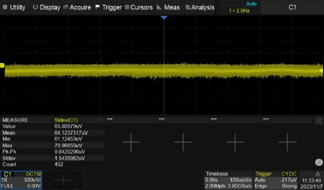This screenshot has width=324, height=190.
Task: Add a measurement in the third slot plus
Action: [183, 142]
